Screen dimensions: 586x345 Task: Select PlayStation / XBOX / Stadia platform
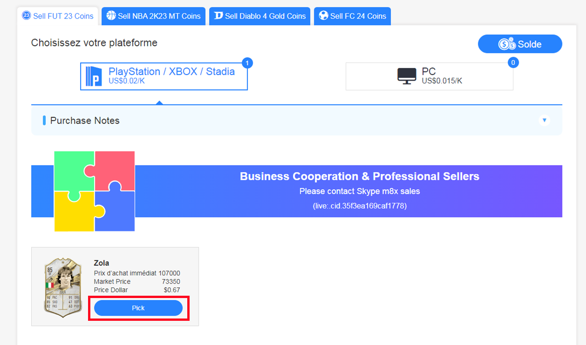coord(164,76)
